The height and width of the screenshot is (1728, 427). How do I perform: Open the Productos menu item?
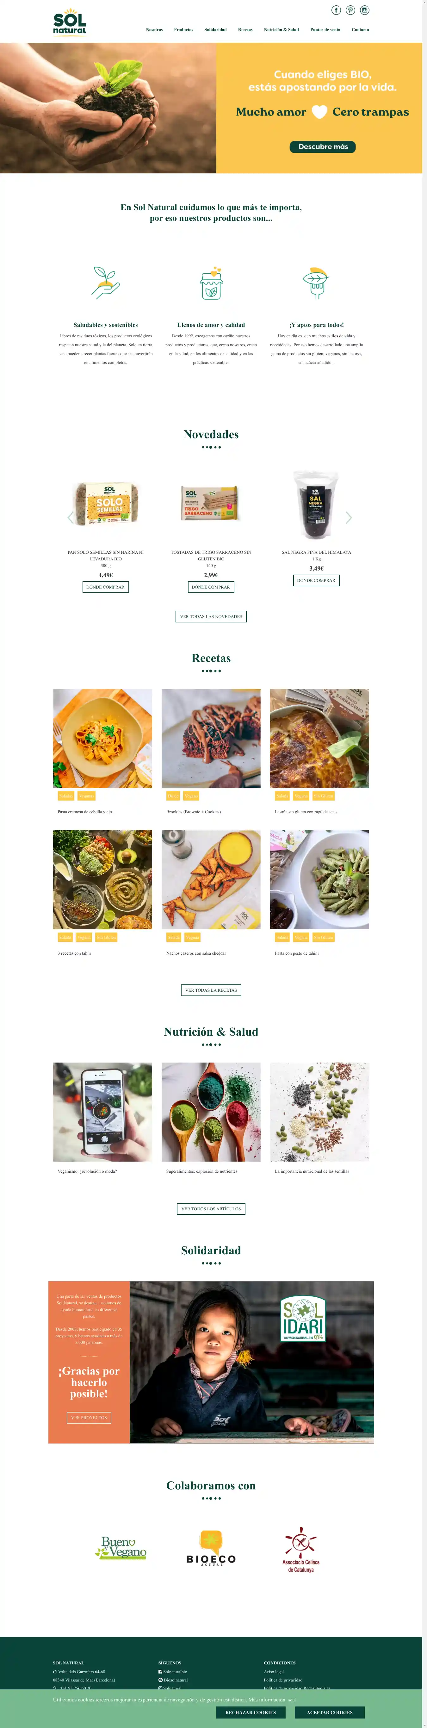(x=184, y=29)
